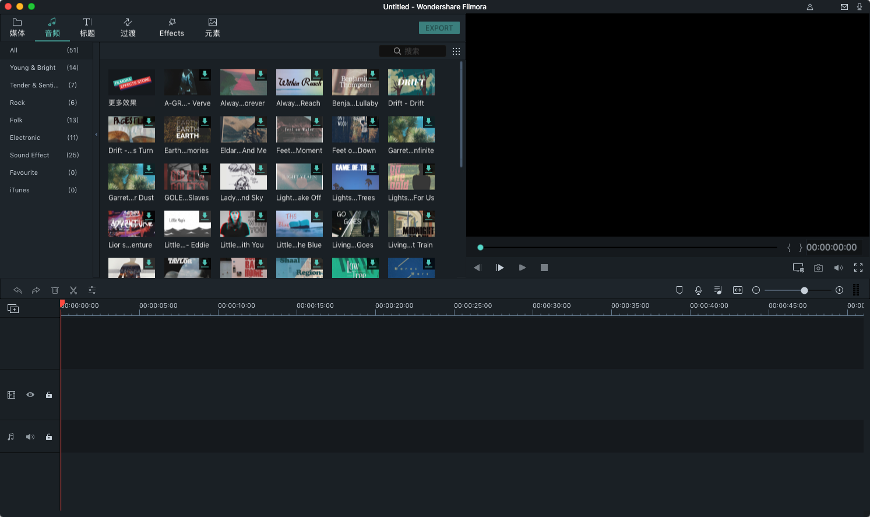Open the Filmora Effects Store thumbnail (更多效果)
The height and width of the screenshot is (517, 870).
pyautogui.click(x=132, y=82)
